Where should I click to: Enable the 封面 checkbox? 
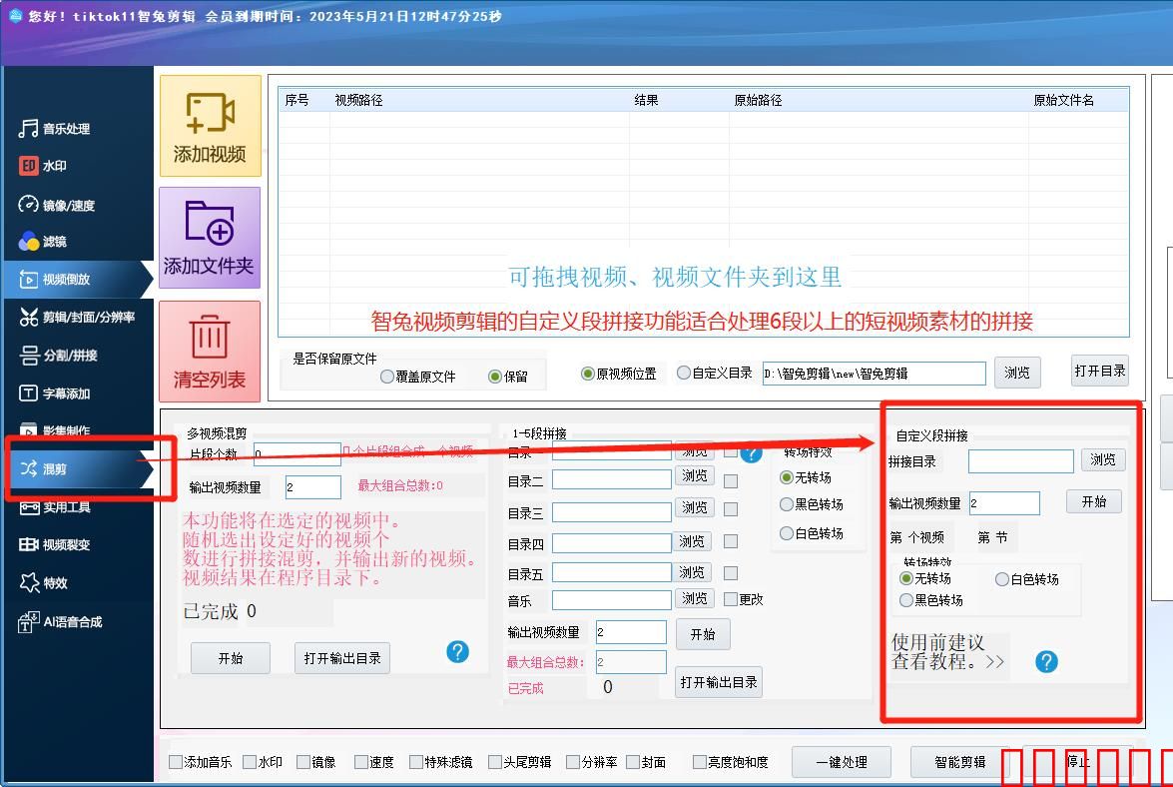pos(646,762)
